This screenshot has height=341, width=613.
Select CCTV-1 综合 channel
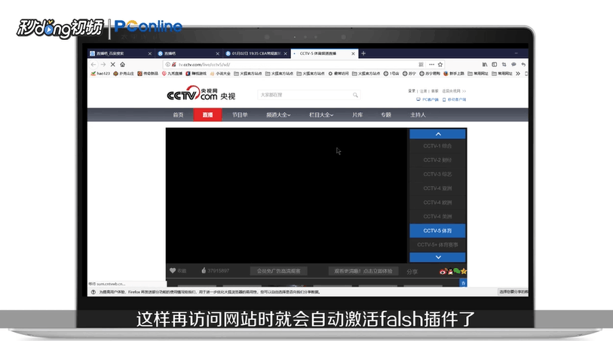[437, 146]
